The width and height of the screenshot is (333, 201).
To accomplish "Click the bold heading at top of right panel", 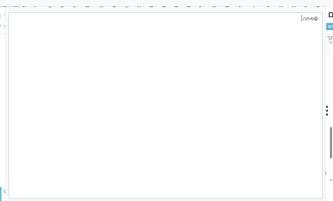I will click(330, 15).
